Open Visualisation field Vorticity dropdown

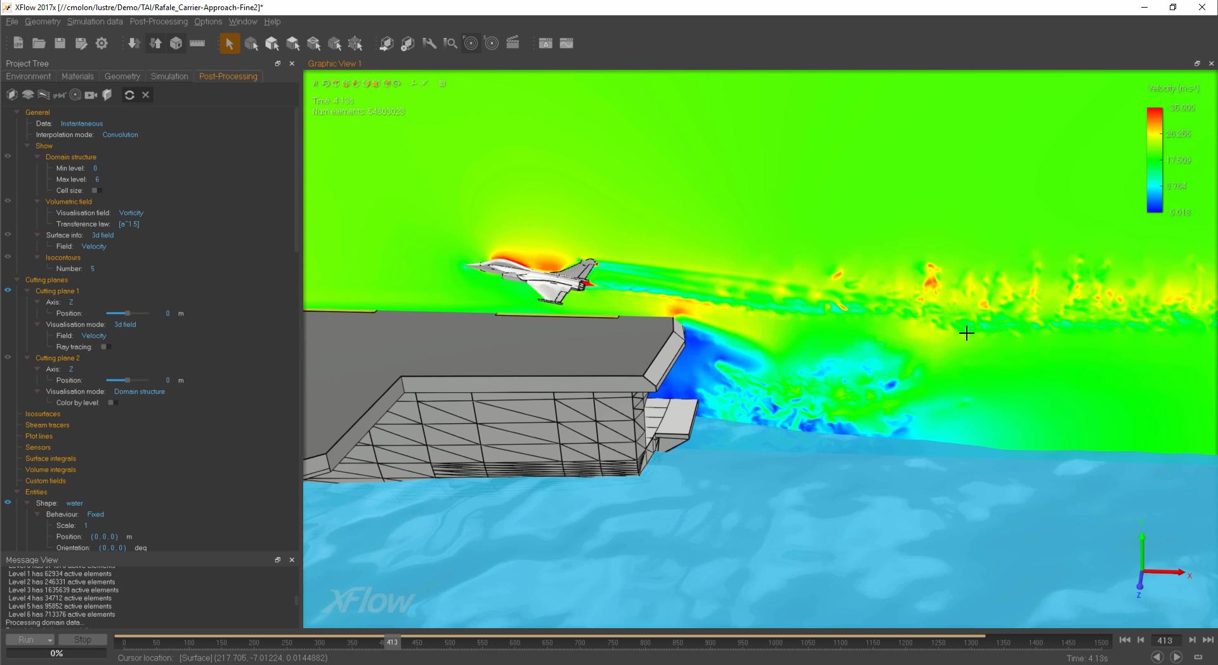coord(131,213)
